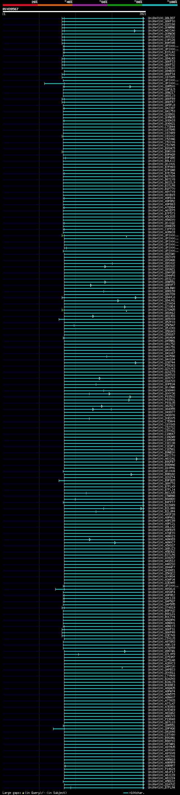
Task: Click the orange ~40% identity color bar
Action: [x=55, y=5]
